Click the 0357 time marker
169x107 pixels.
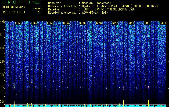[x=115, y=23]
